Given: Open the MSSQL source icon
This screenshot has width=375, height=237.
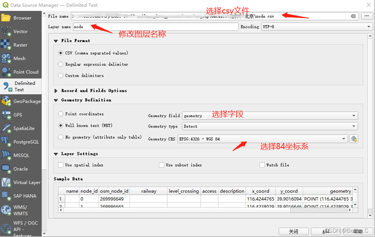Looking at the screenshot, I should 6,155.
